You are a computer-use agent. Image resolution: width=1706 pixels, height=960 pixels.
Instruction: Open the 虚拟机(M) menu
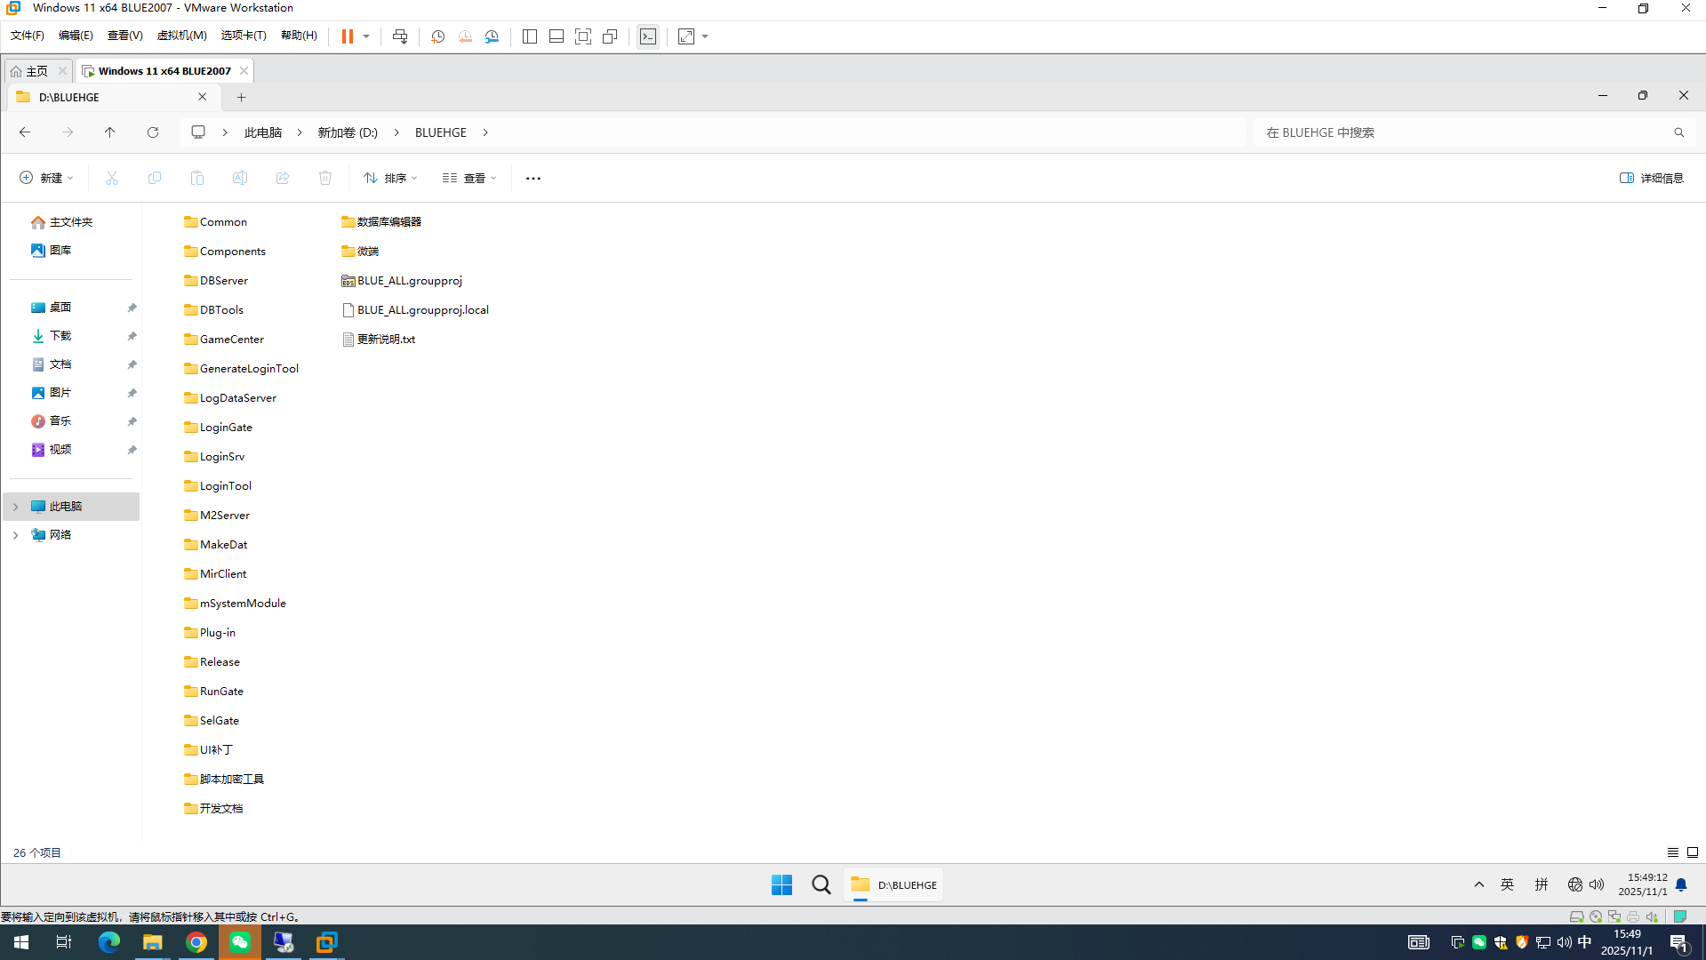181,36
